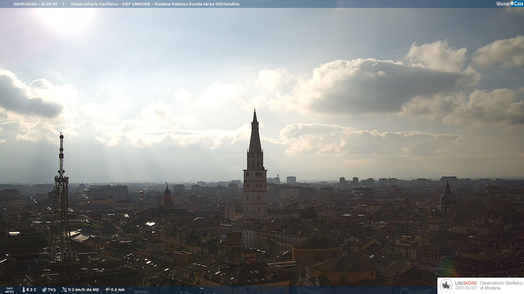Image resolution: width=524 pixels, height=294 pixels.
Task: Click Osservatorio Geofisico di Modena text in logo
Action: coord(501,286)
